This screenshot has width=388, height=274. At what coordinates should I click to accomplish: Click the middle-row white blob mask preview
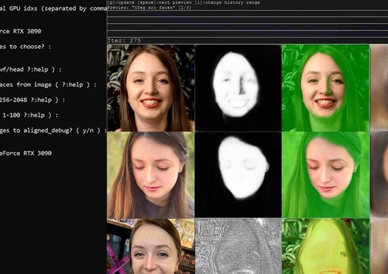238,175
